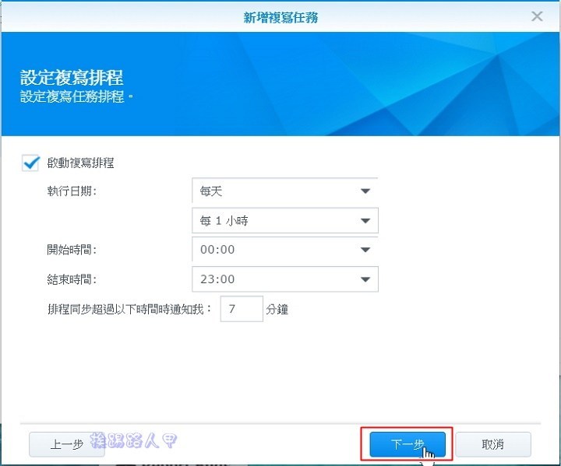Open the 執行日期 每天 dropdown
This screenshot has width=561, height=466.
(285, 191)
